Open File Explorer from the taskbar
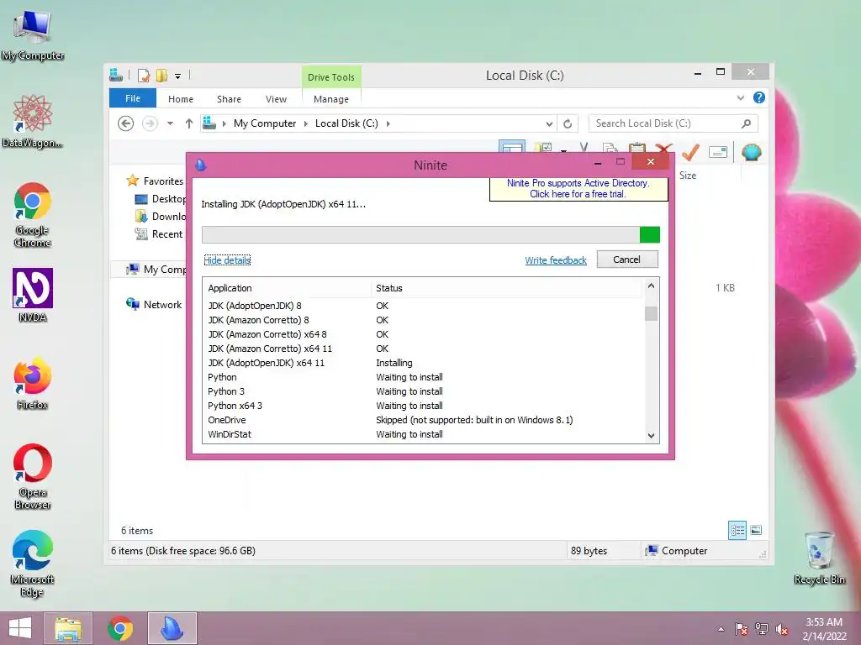Viewport: 861px width, 645px height. [68, 628]
